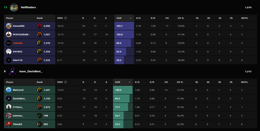Image resolution: width=260 pixels, height=131 pixels.
Task: Click Metrixxd's player avatar
Action: point(9,90)
